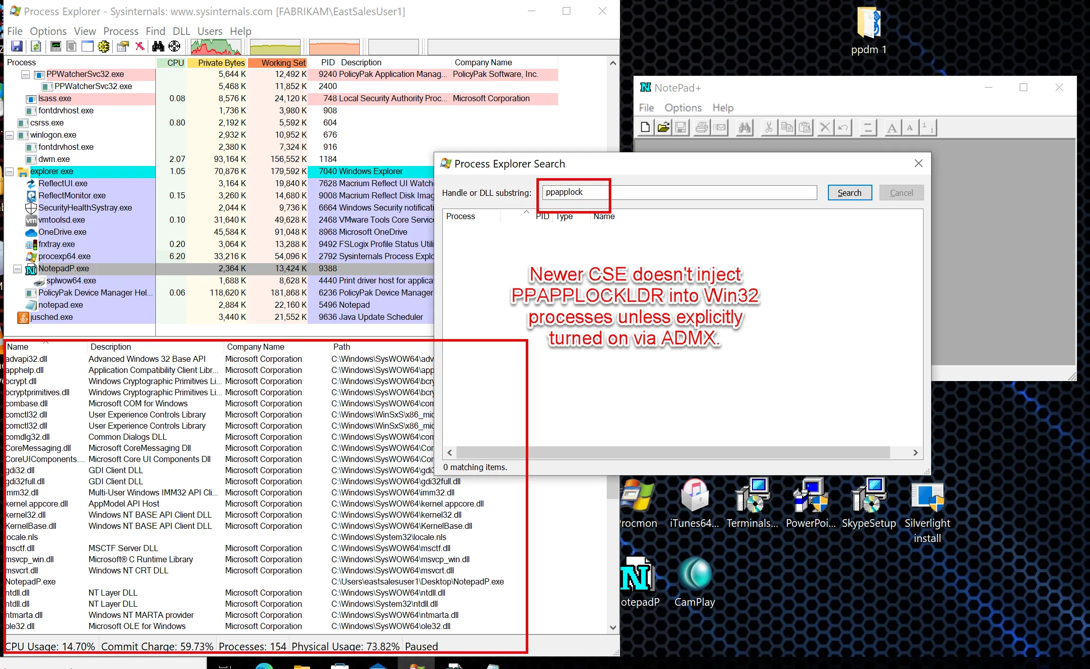
Task: Collapse the explorer.exe process tree
Action: tap(10, 172)
